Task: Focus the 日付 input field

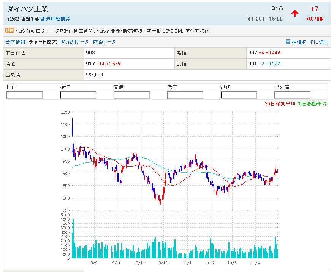Action: click(x=25, y=95)
